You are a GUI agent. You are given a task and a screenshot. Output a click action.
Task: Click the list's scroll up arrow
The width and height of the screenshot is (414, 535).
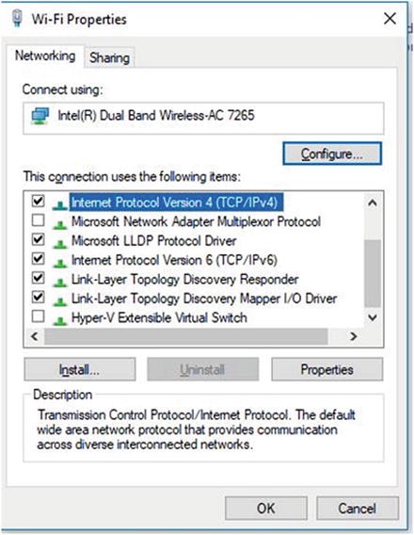point(373,203)
